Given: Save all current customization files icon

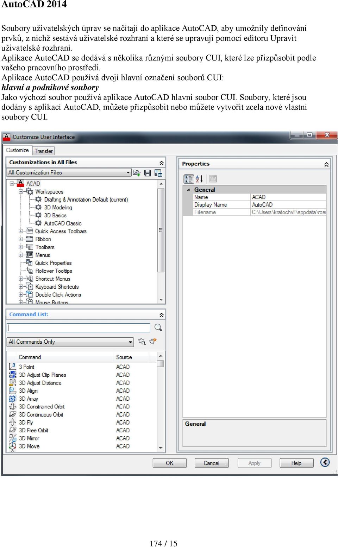Looking at the screenshot, I should [x=148, y=173].
